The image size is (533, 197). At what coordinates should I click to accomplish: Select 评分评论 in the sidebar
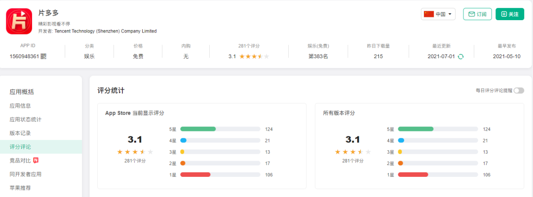[20, 147]
